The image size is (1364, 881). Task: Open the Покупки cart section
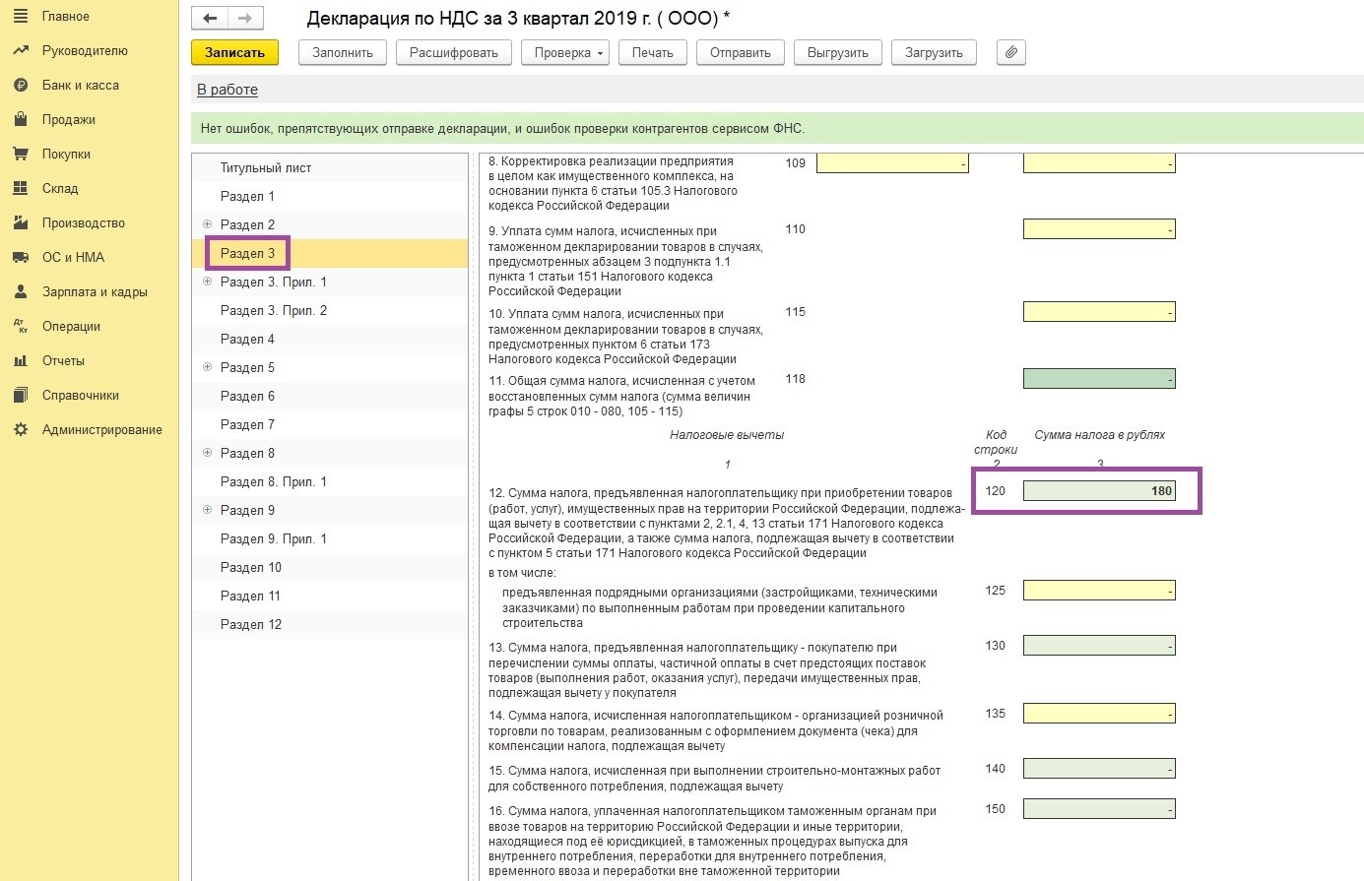(66, 155)
